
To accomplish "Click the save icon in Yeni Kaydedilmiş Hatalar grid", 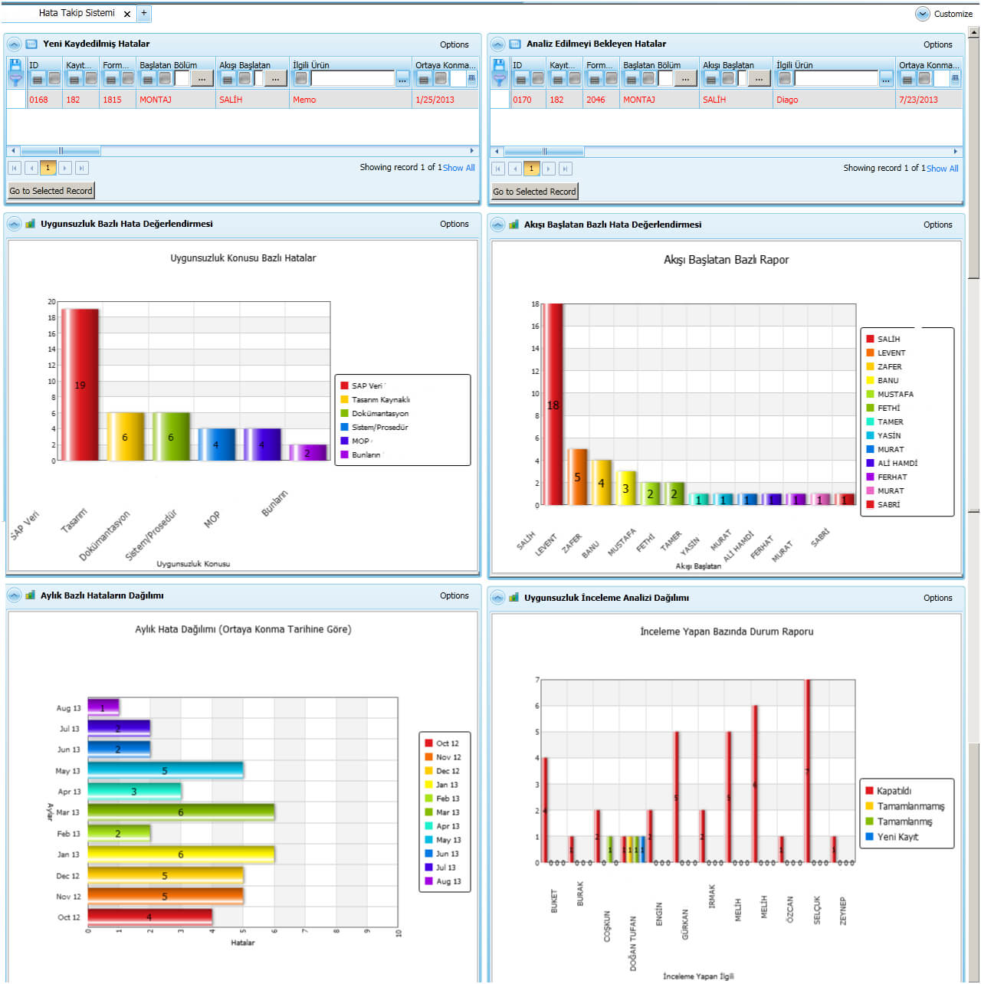I will coord(15,64).
